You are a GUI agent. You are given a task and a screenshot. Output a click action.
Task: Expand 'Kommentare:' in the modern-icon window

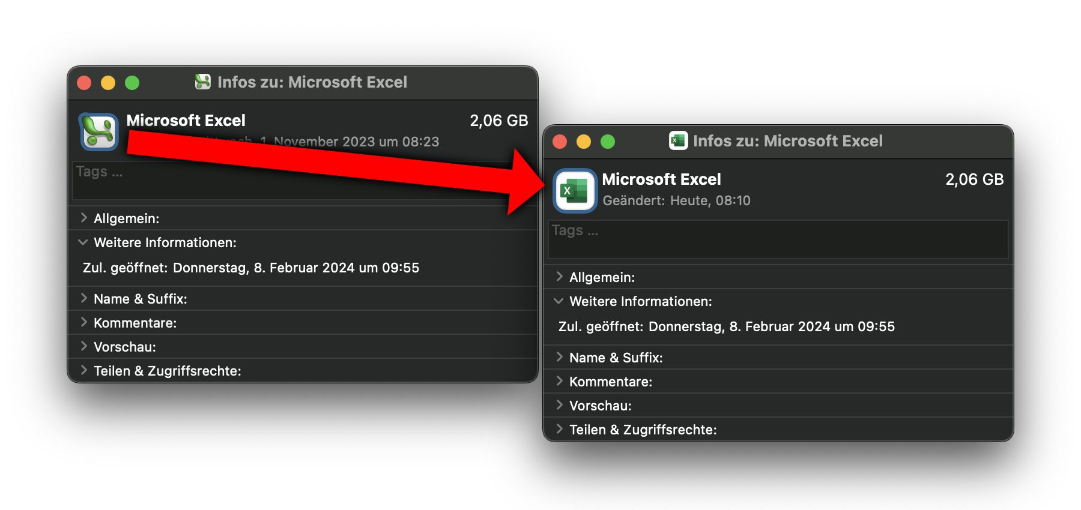[x=560, y=381]
